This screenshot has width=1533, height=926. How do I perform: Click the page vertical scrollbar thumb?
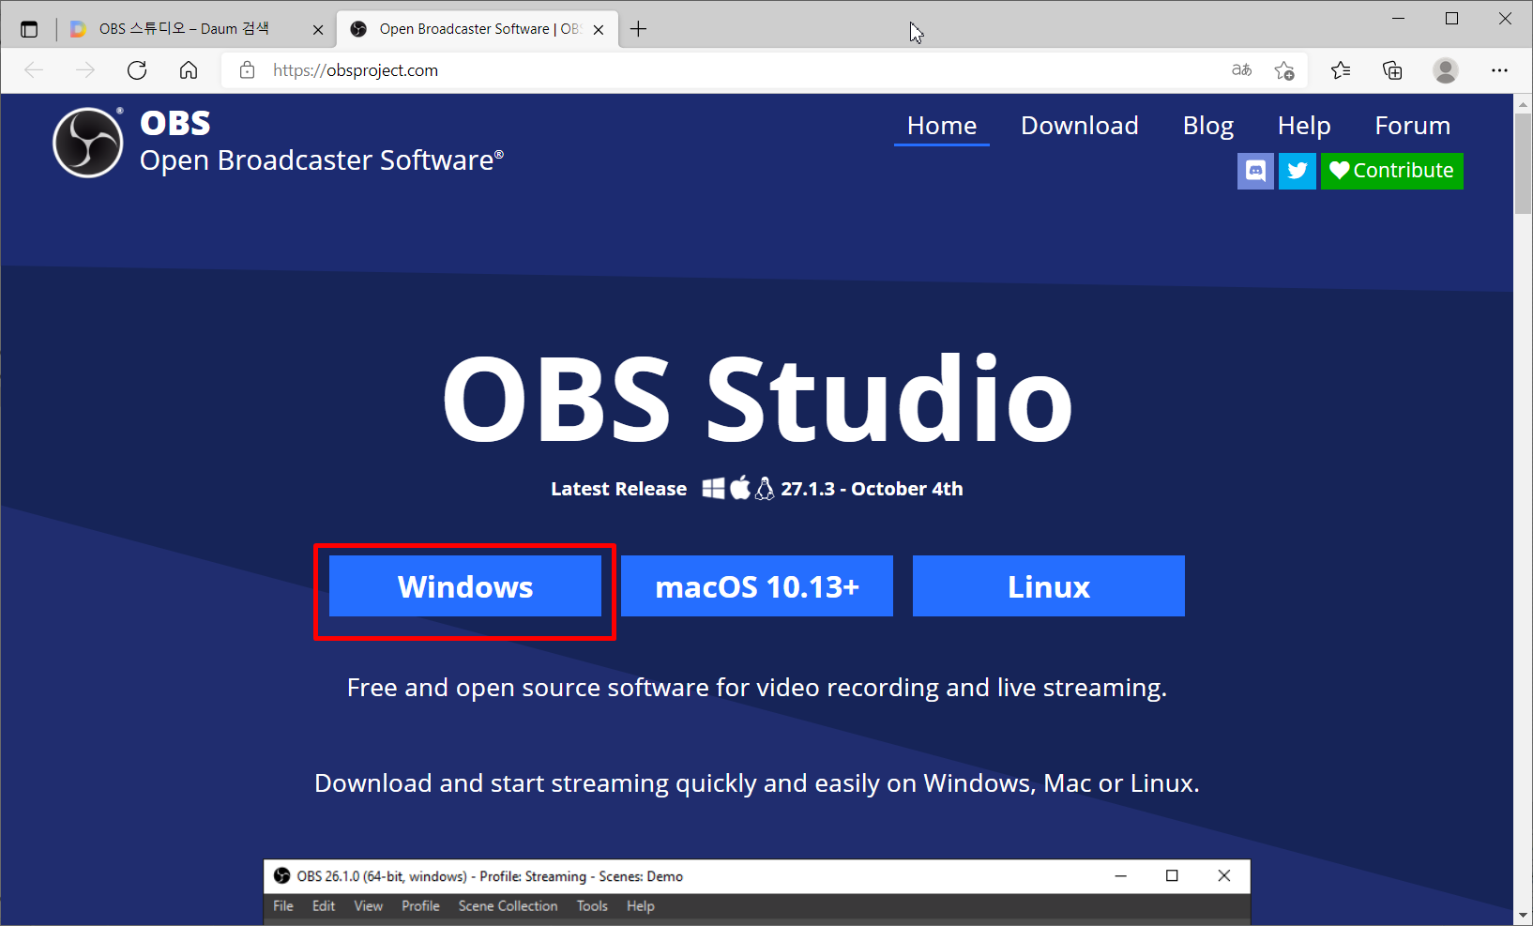1523,165
